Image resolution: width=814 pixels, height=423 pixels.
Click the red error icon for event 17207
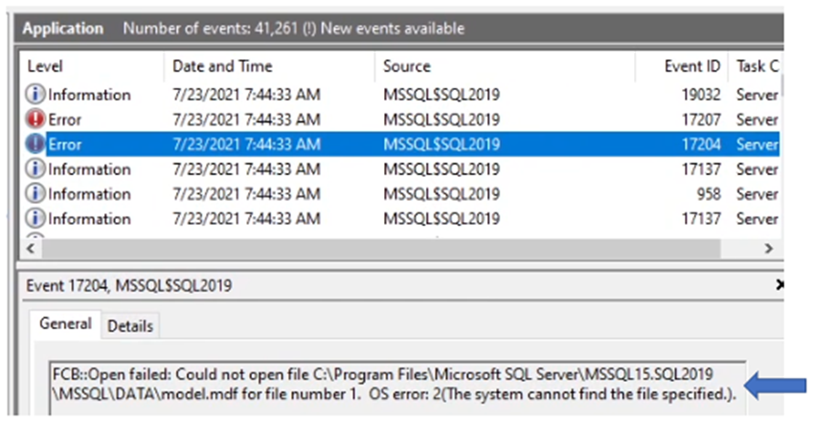pos(36,120)
